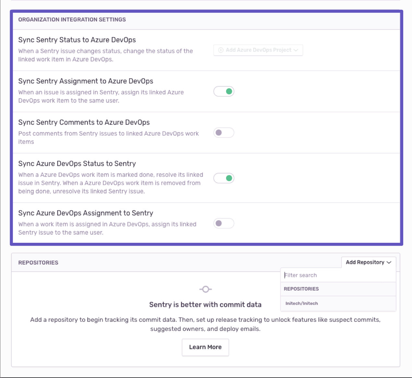
Task: Turn off Sync Azure DevOps Status to Sentry
Action: [x=224, y=178]
